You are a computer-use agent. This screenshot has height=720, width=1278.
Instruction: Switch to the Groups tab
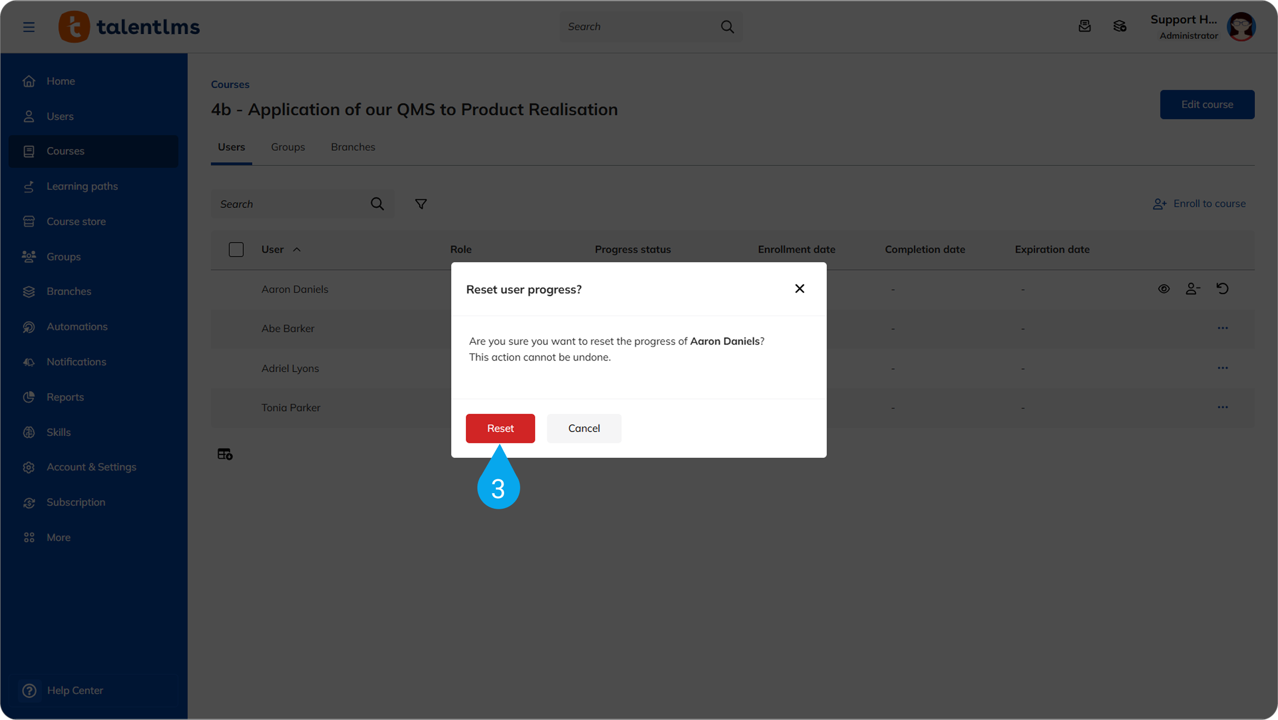pos(288,147)
